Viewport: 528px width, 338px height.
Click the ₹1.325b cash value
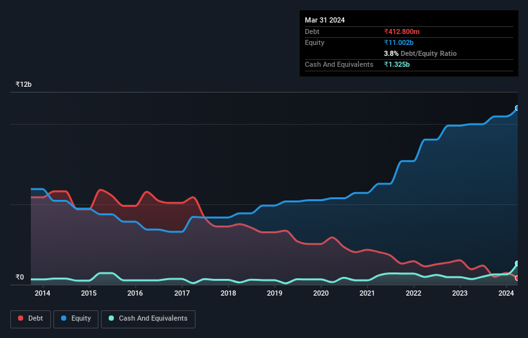click(x=397, y=64)
